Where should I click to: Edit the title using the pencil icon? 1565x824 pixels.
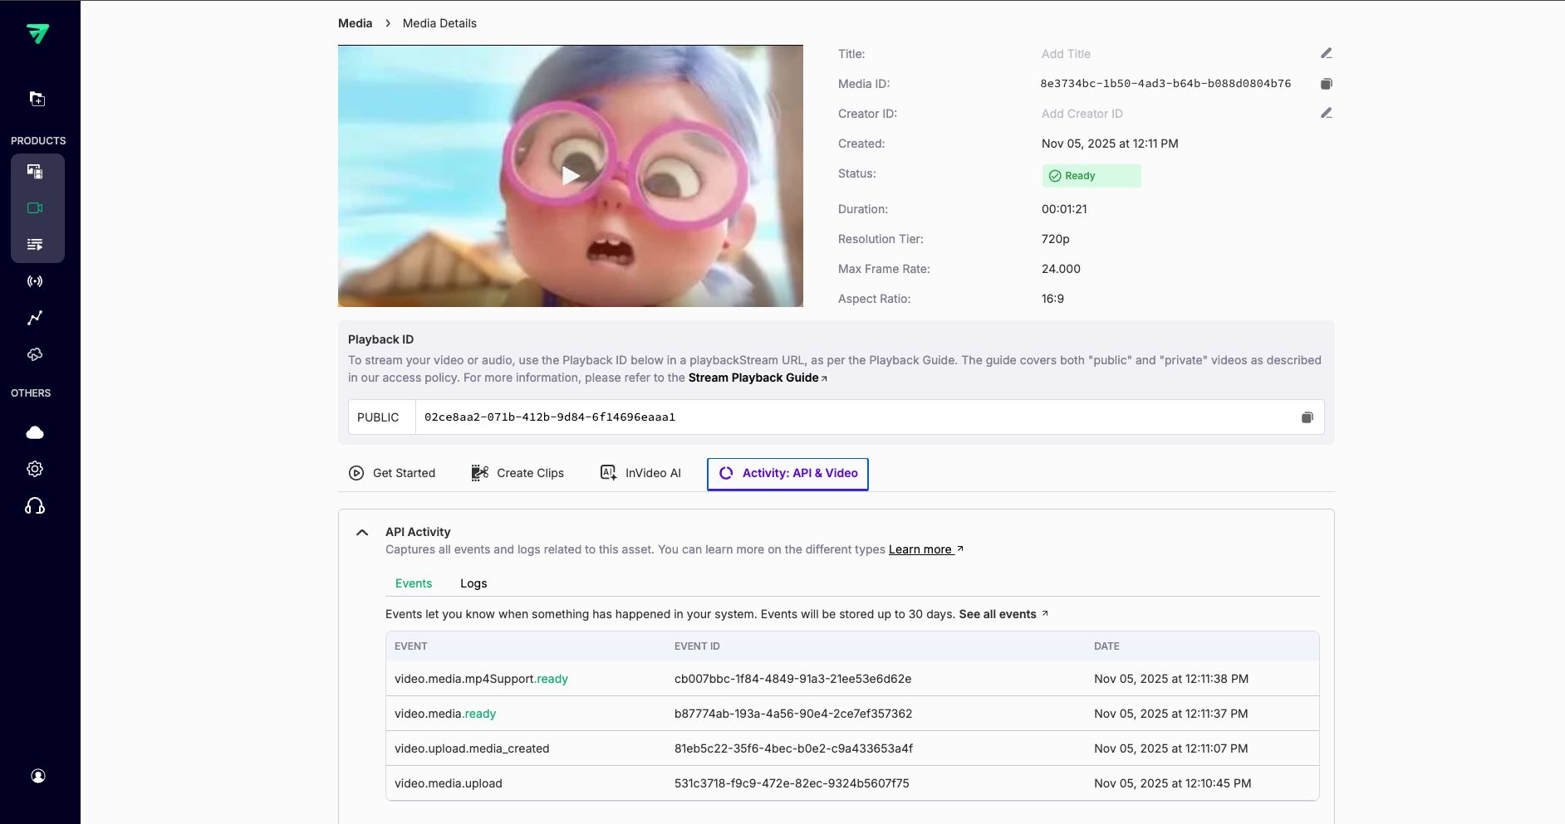click(x=1327, y=53)
